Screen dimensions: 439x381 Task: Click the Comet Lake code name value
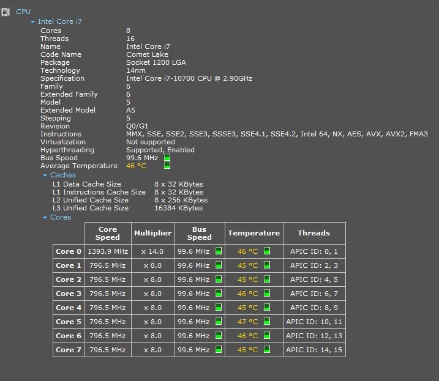[148, 54]
